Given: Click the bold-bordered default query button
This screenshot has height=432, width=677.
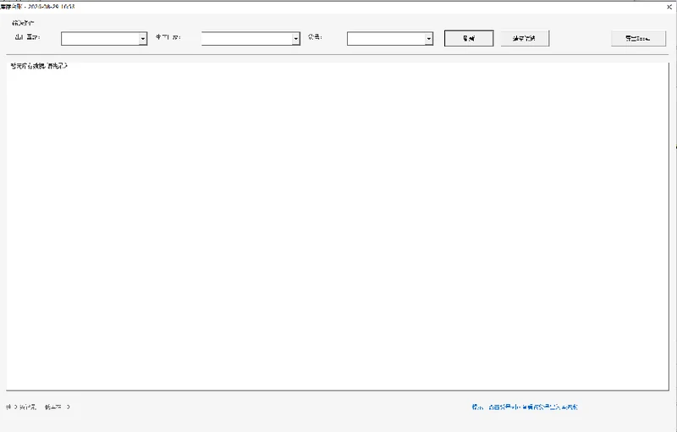Looking at the screenshot, I should pyautogui.click(x=469, y=38).
